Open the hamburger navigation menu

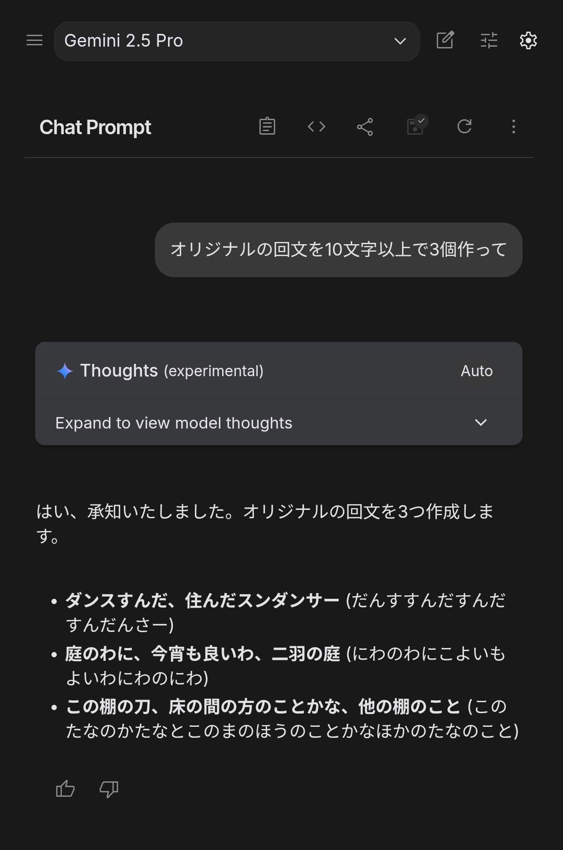tap(34, 40)
